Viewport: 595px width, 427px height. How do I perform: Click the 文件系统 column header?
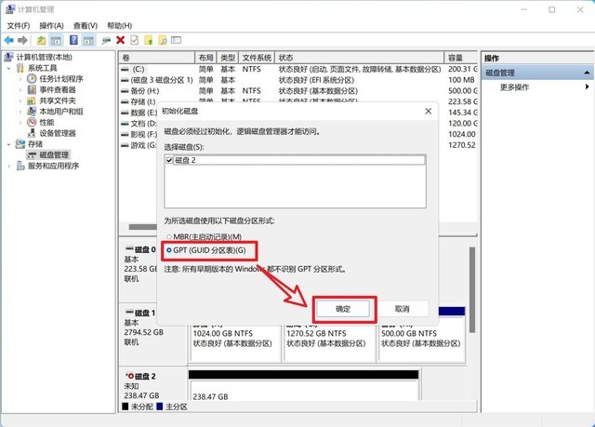[x=256, y=58]
